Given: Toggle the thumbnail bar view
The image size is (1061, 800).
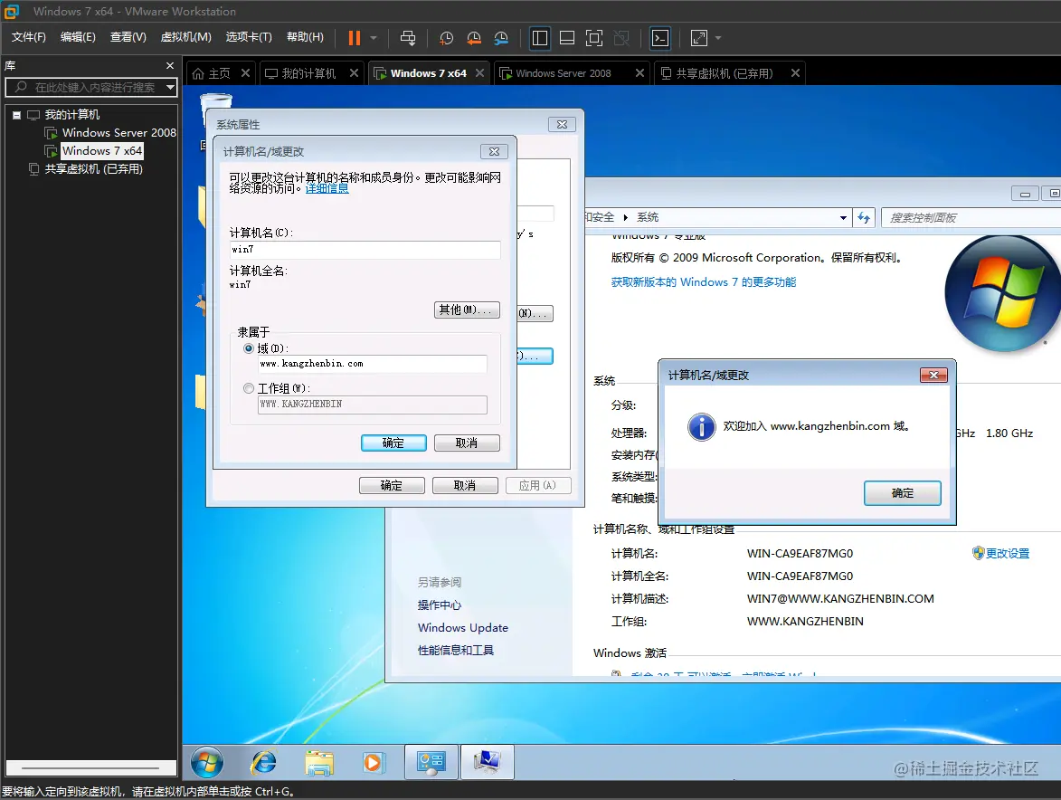Looking at the screenshot, I should click(x=567, y=38).
